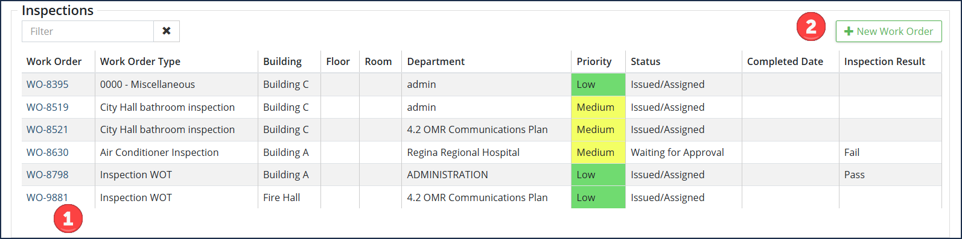
Task: Open work order WO-8630
Action: (x=48, y=152)
